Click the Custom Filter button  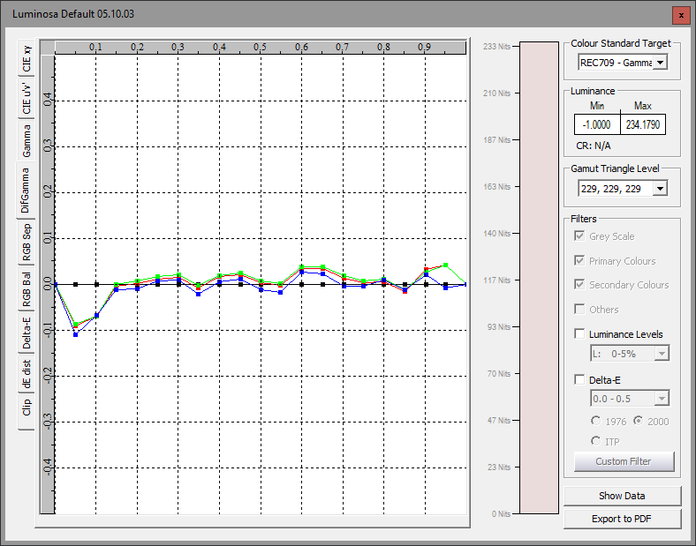624,461
